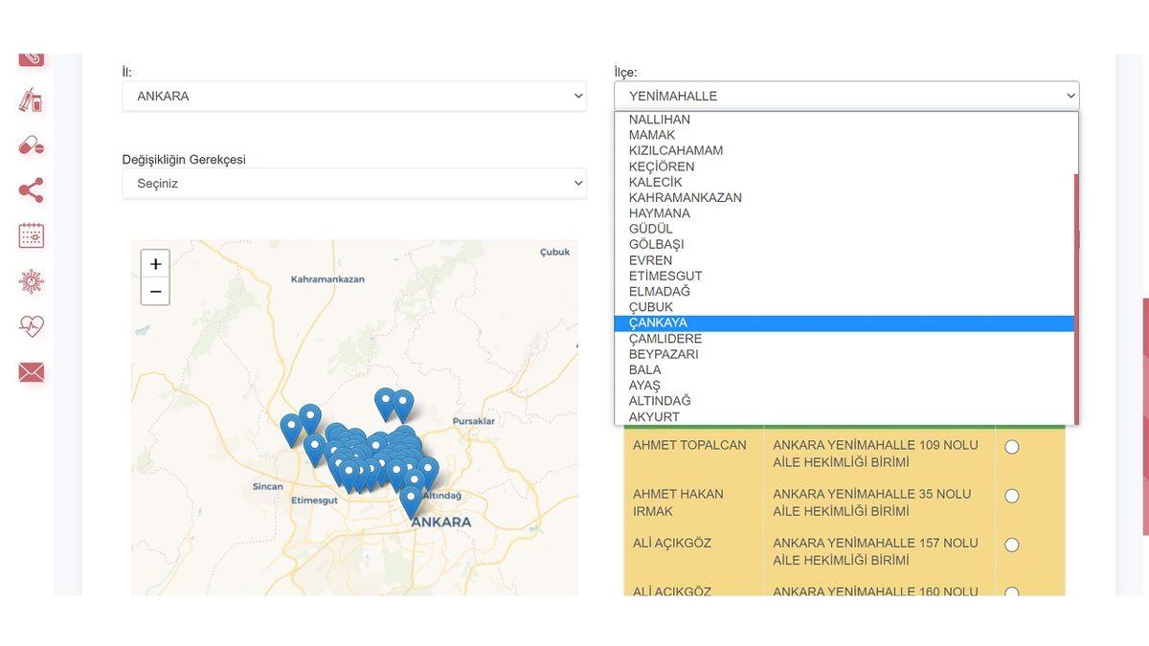1149x646 pixels.
Task: Choose radio button for 157 Nolu unit
Action: point(1011,545)
